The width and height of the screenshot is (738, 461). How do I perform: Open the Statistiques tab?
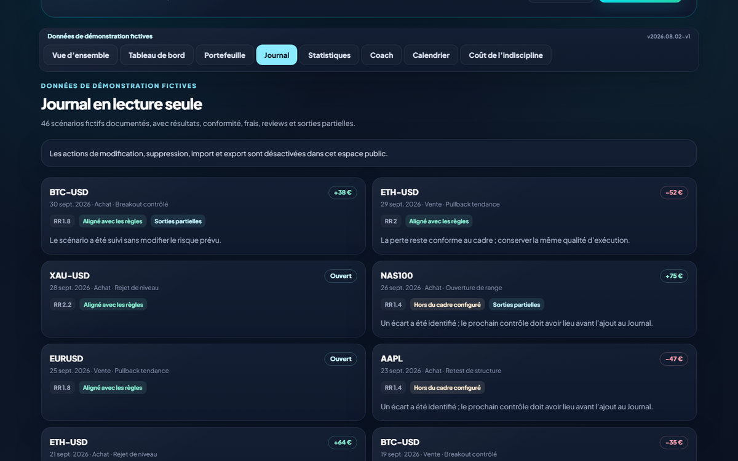point(329,55)
